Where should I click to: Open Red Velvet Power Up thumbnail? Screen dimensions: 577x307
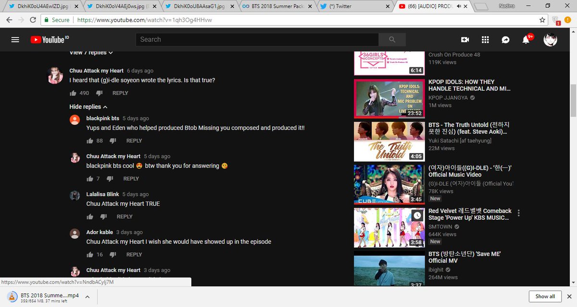389,227
